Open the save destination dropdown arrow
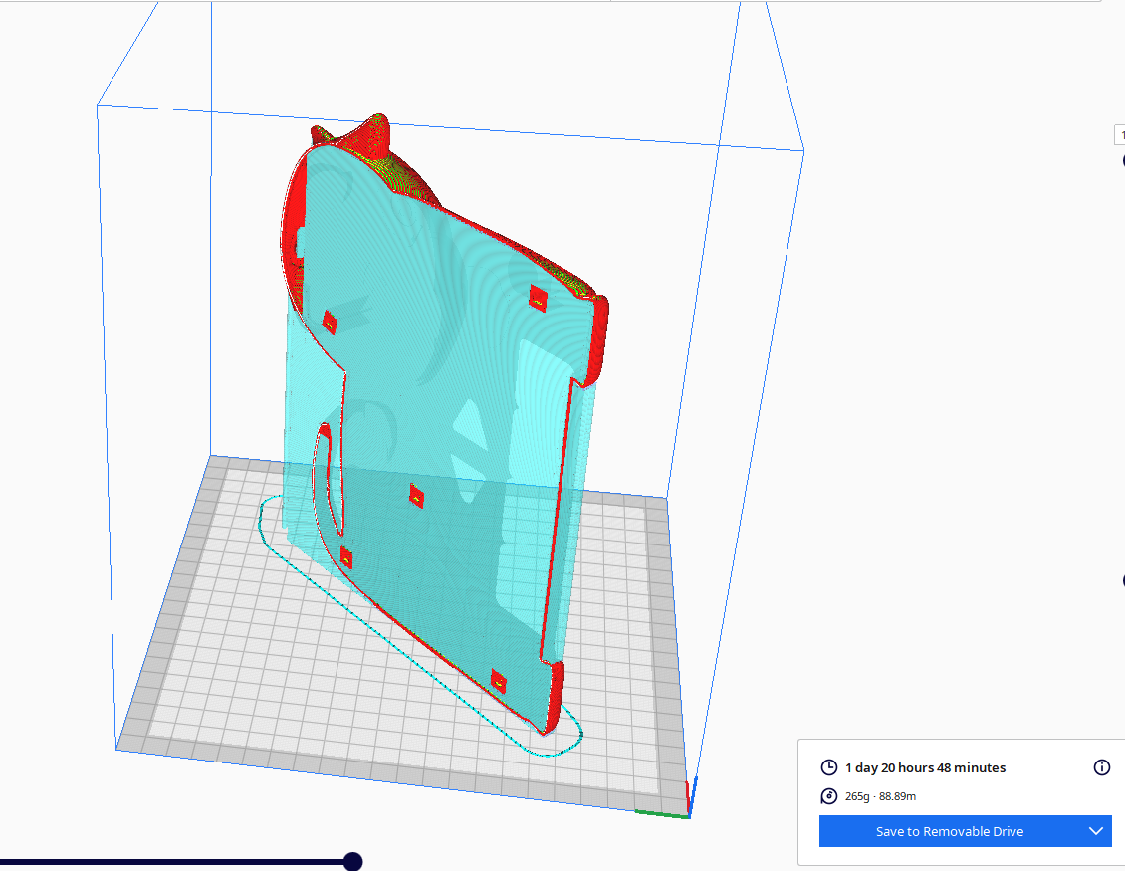Image resolution: width=1125 pixels, height=871 pixels. pos(1095,831)
